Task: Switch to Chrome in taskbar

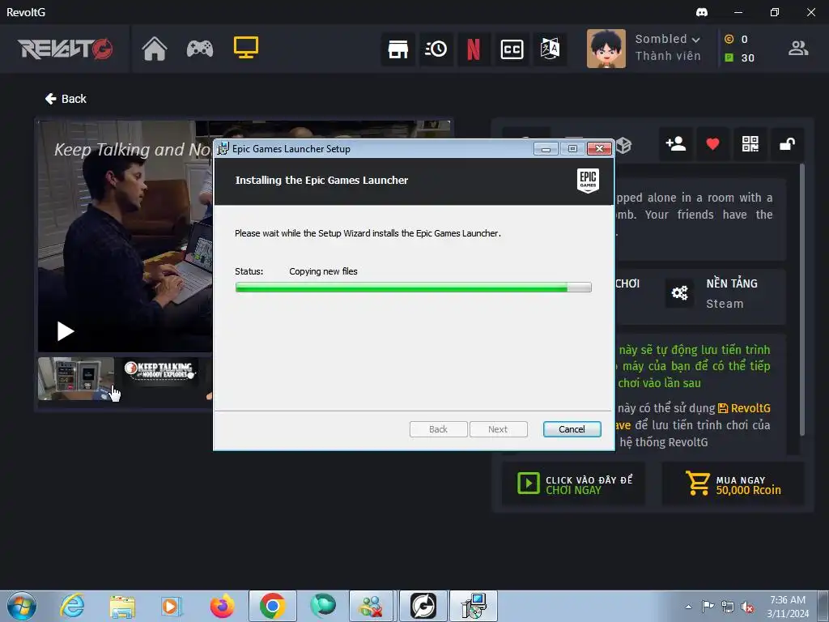Action: [x=272, y=606]
